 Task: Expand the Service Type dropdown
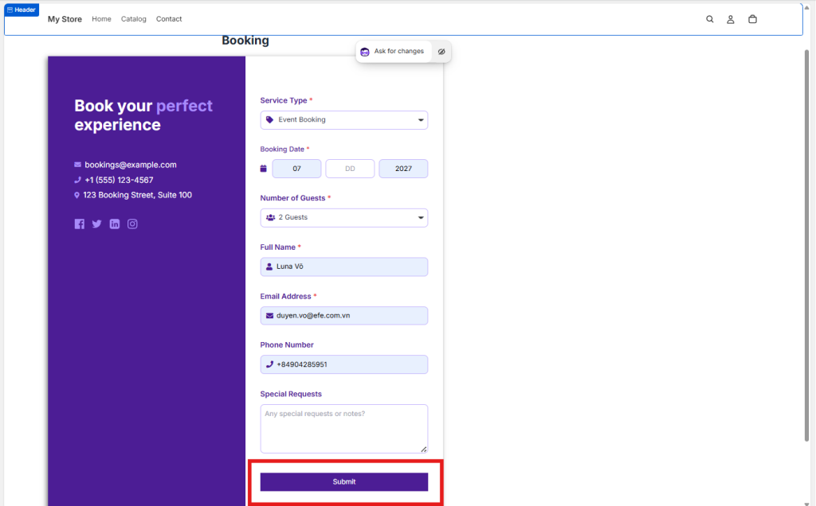click(343, 120)
